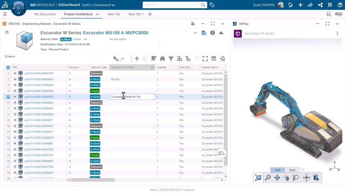The height and width of the screenshot is (194, 345).
Task: Click the excavator 3D model
Action: (296, 119)
